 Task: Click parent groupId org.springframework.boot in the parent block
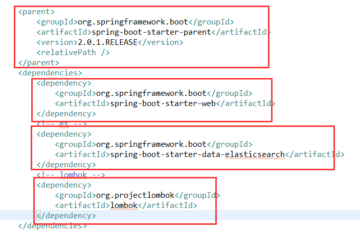[133, 22]
